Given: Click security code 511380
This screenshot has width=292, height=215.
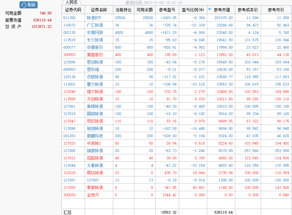Looking at the screenshot, I should point(69,18).
